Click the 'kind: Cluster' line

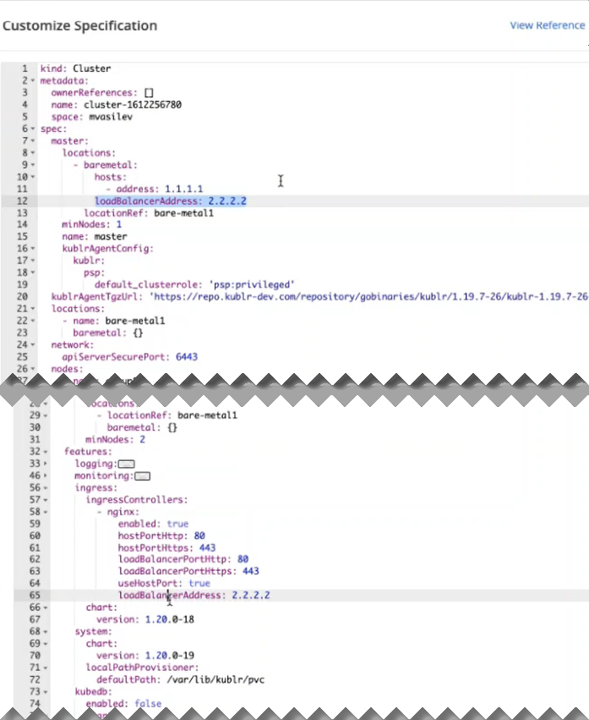click(x=76, y=69)
